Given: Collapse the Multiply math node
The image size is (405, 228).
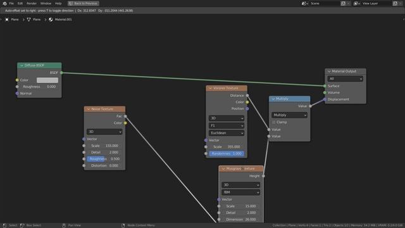Looking at the screenshot, I should pos(273,99).
